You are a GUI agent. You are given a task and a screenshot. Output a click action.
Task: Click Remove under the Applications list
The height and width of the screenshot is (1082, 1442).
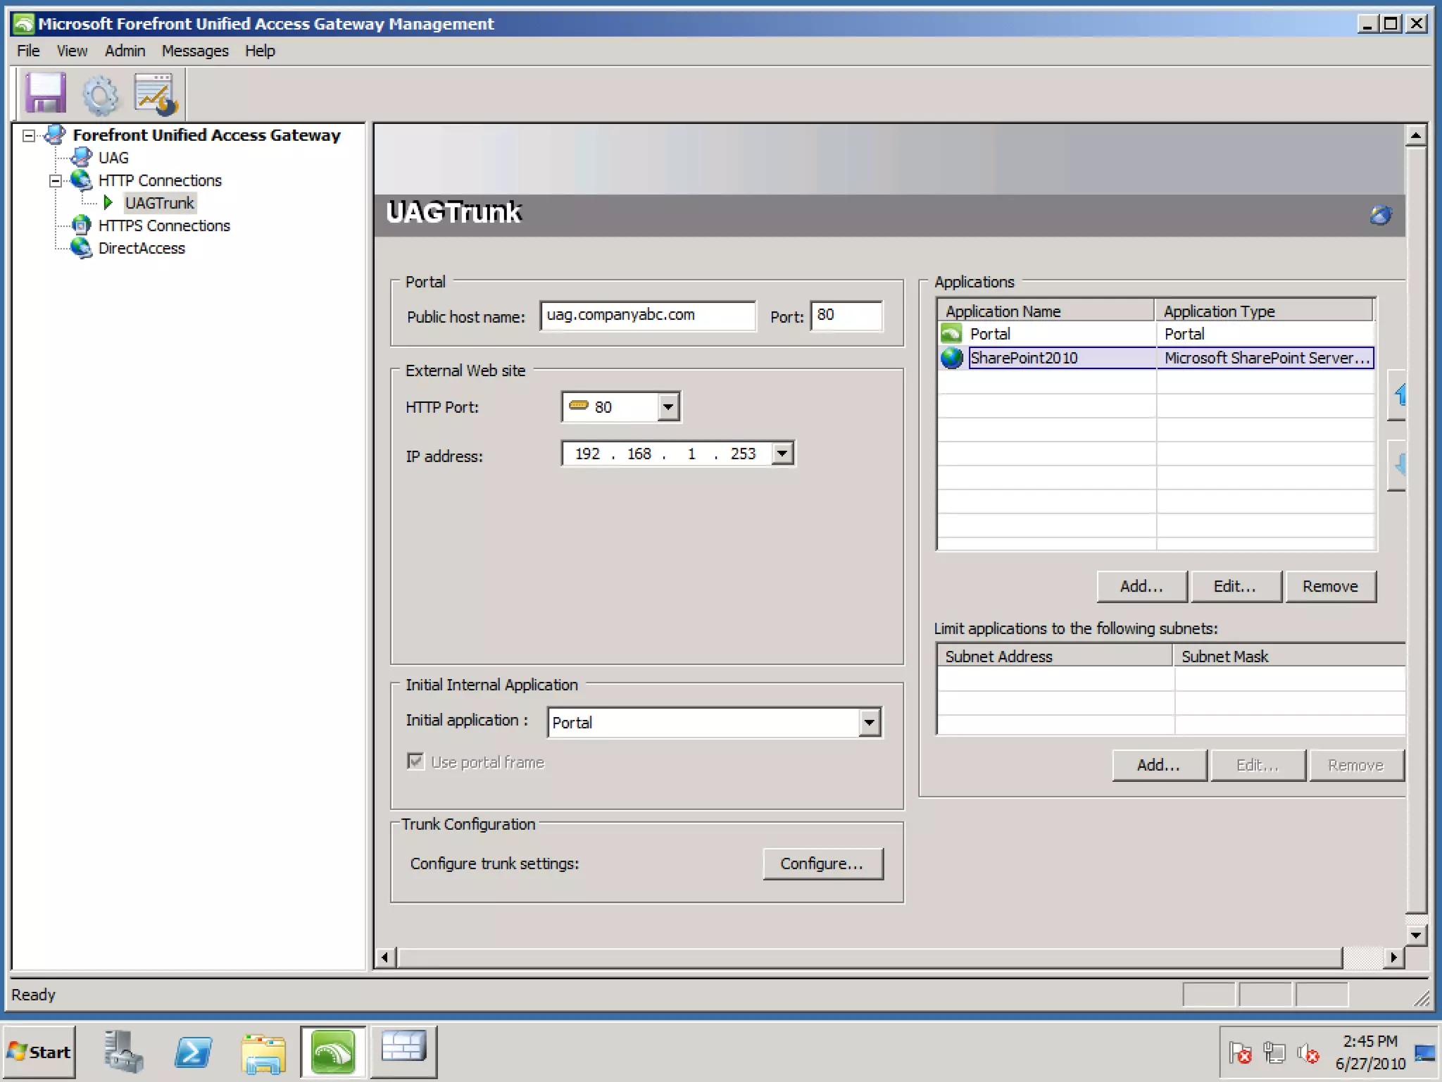tap(1329, 586)
